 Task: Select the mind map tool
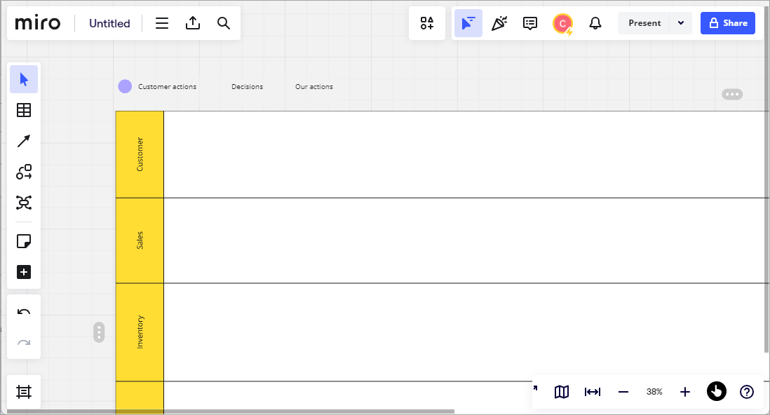(24, 203)
